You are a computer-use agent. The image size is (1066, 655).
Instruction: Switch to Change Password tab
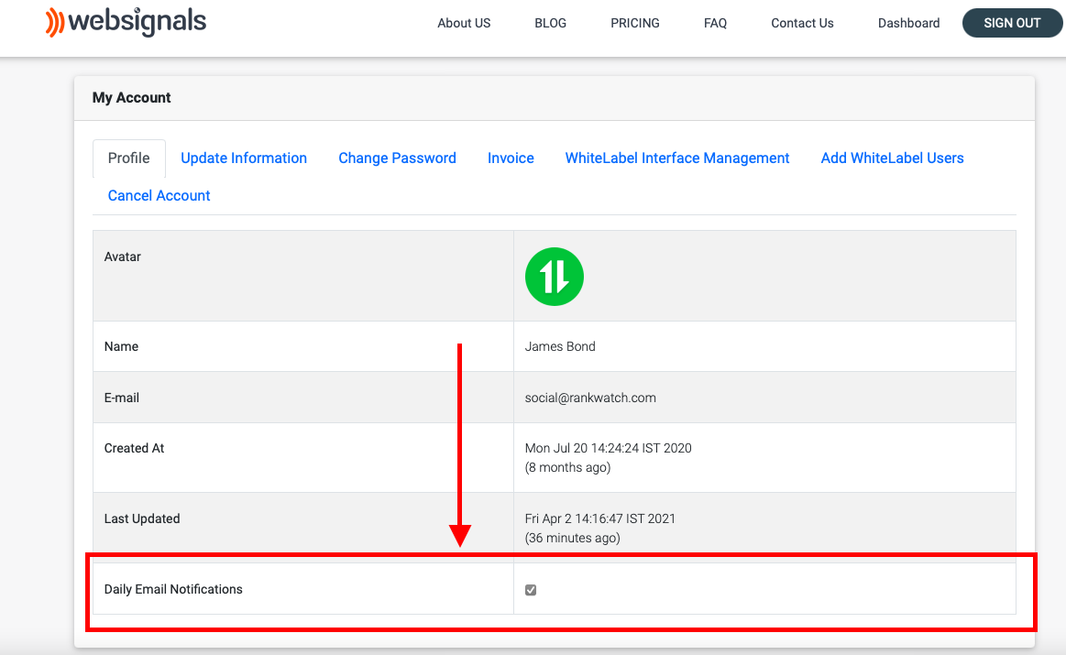[x=397, y=158]
